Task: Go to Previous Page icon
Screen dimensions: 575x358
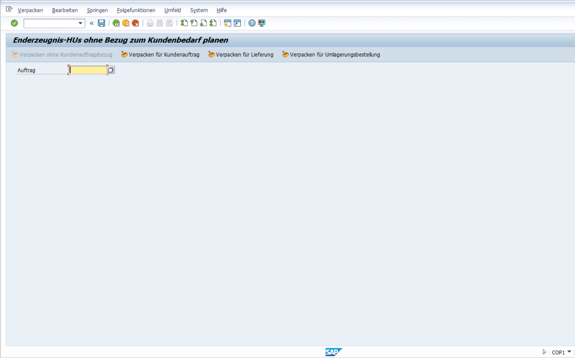Action: (194, 23)
